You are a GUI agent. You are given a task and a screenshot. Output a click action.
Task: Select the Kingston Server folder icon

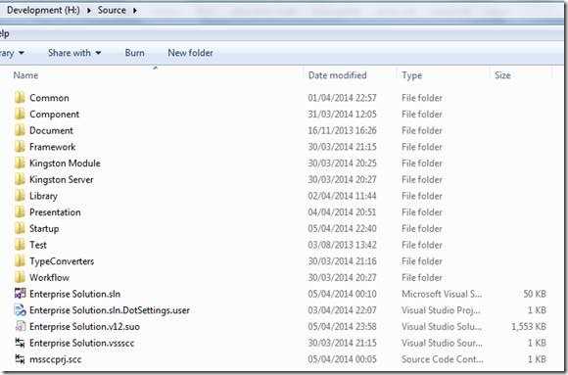tap(20, 179)
